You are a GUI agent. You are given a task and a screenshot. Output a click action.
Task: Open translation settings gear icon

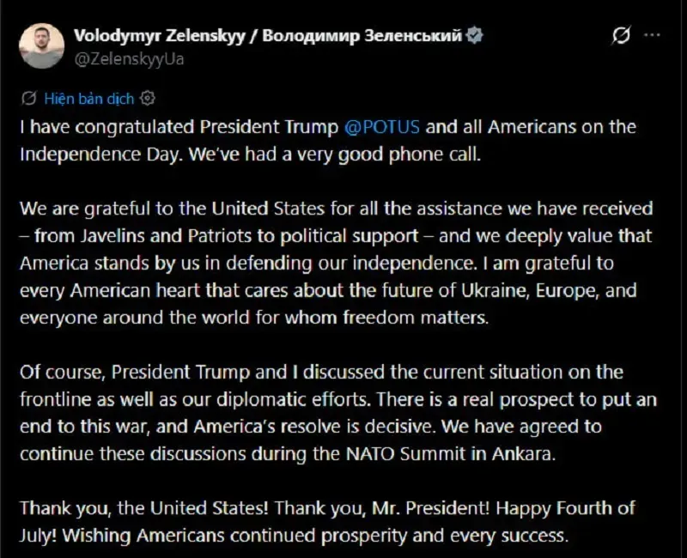coord(148,98)
